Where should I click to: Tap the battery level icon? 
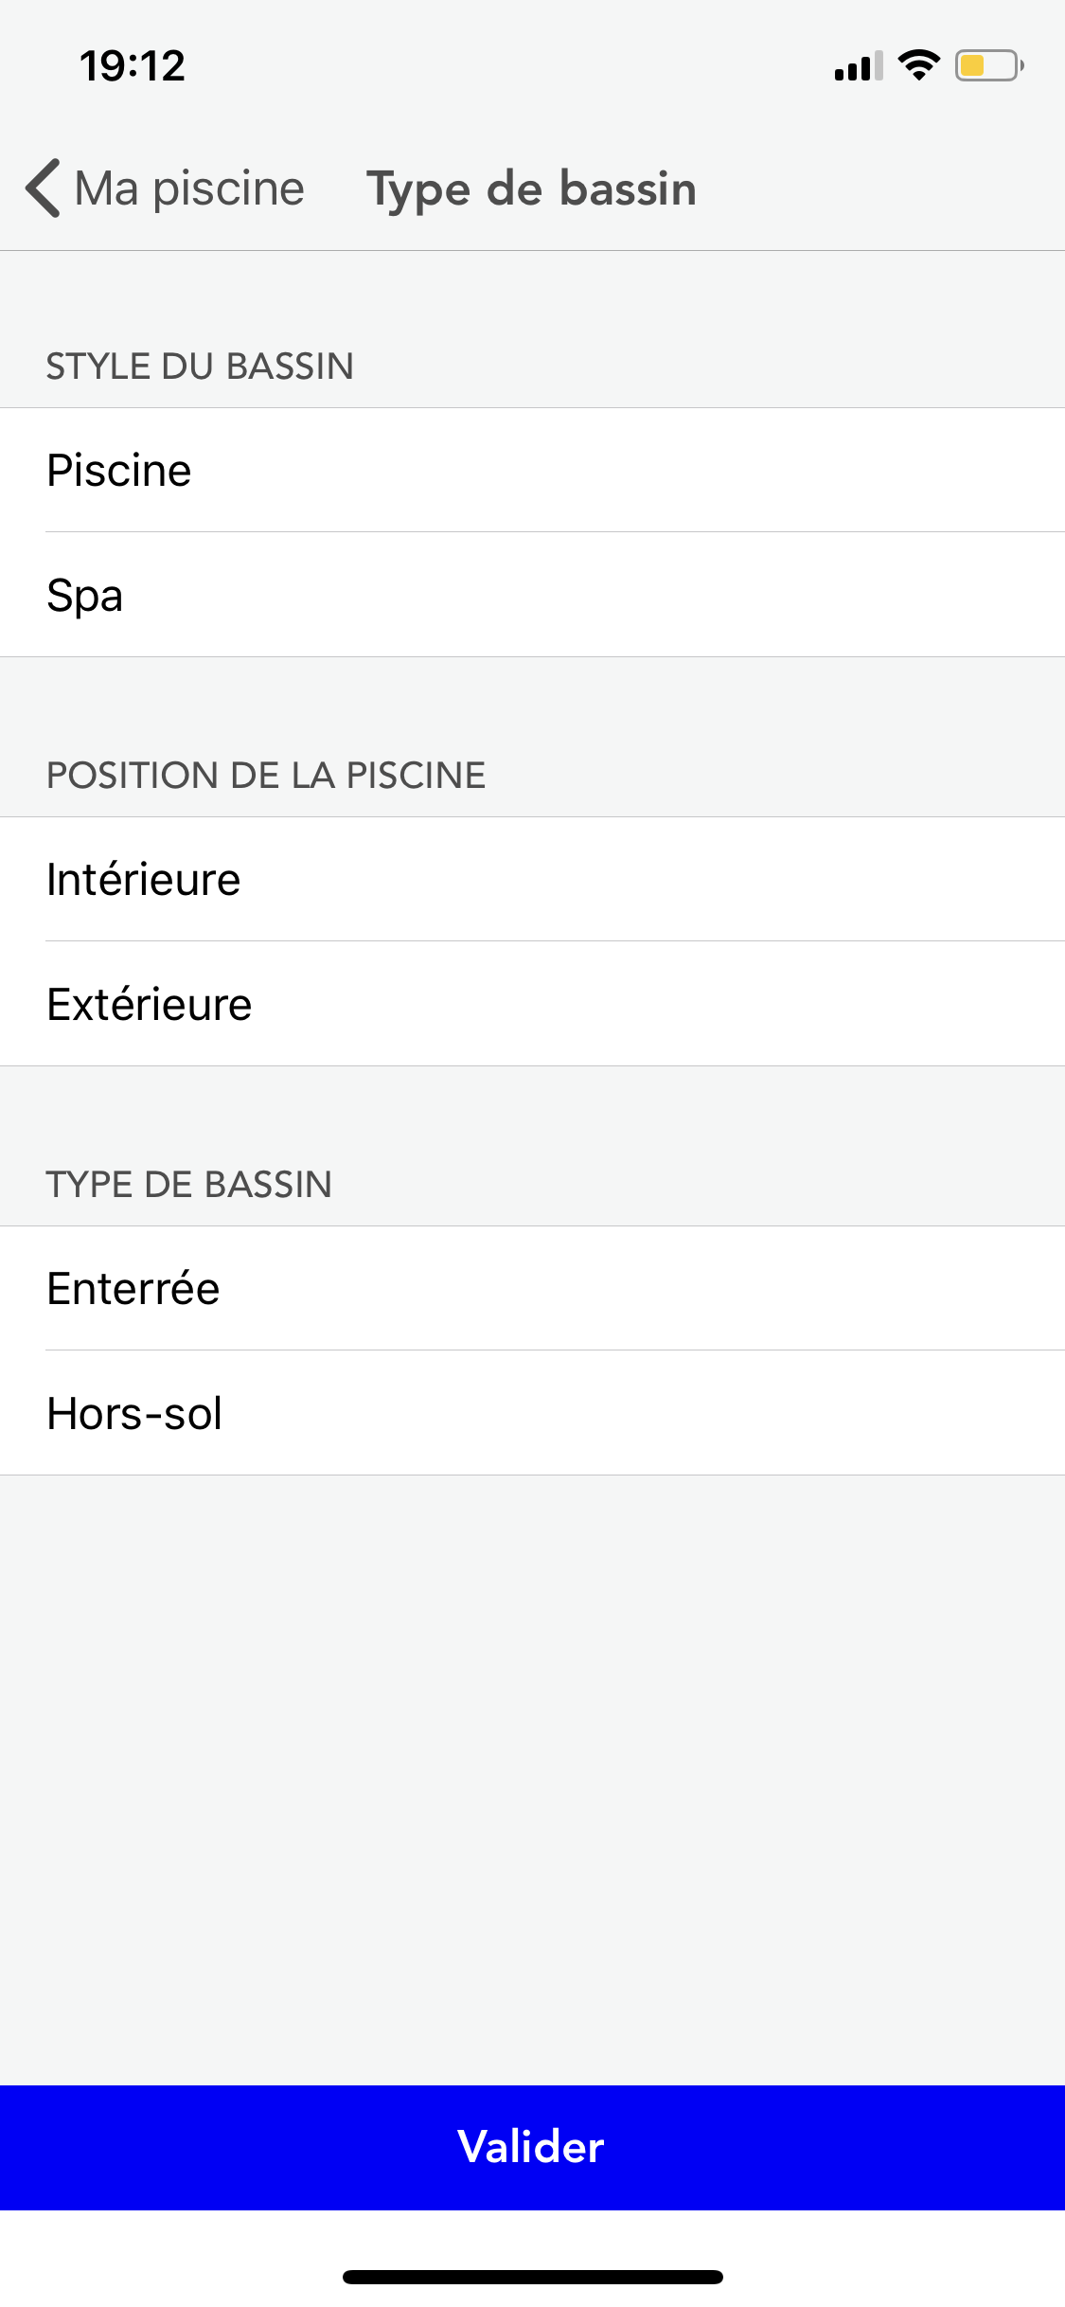click(x=988, y=66)
